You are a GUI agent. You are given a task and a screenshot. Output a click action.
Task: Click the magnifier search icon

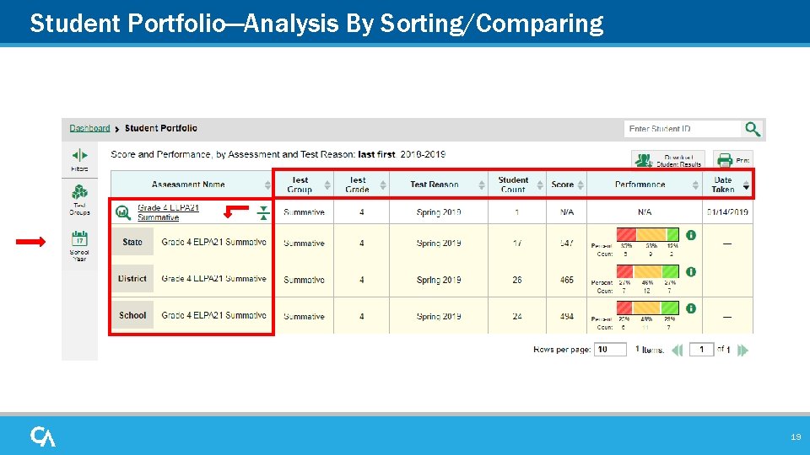(752, 129)
